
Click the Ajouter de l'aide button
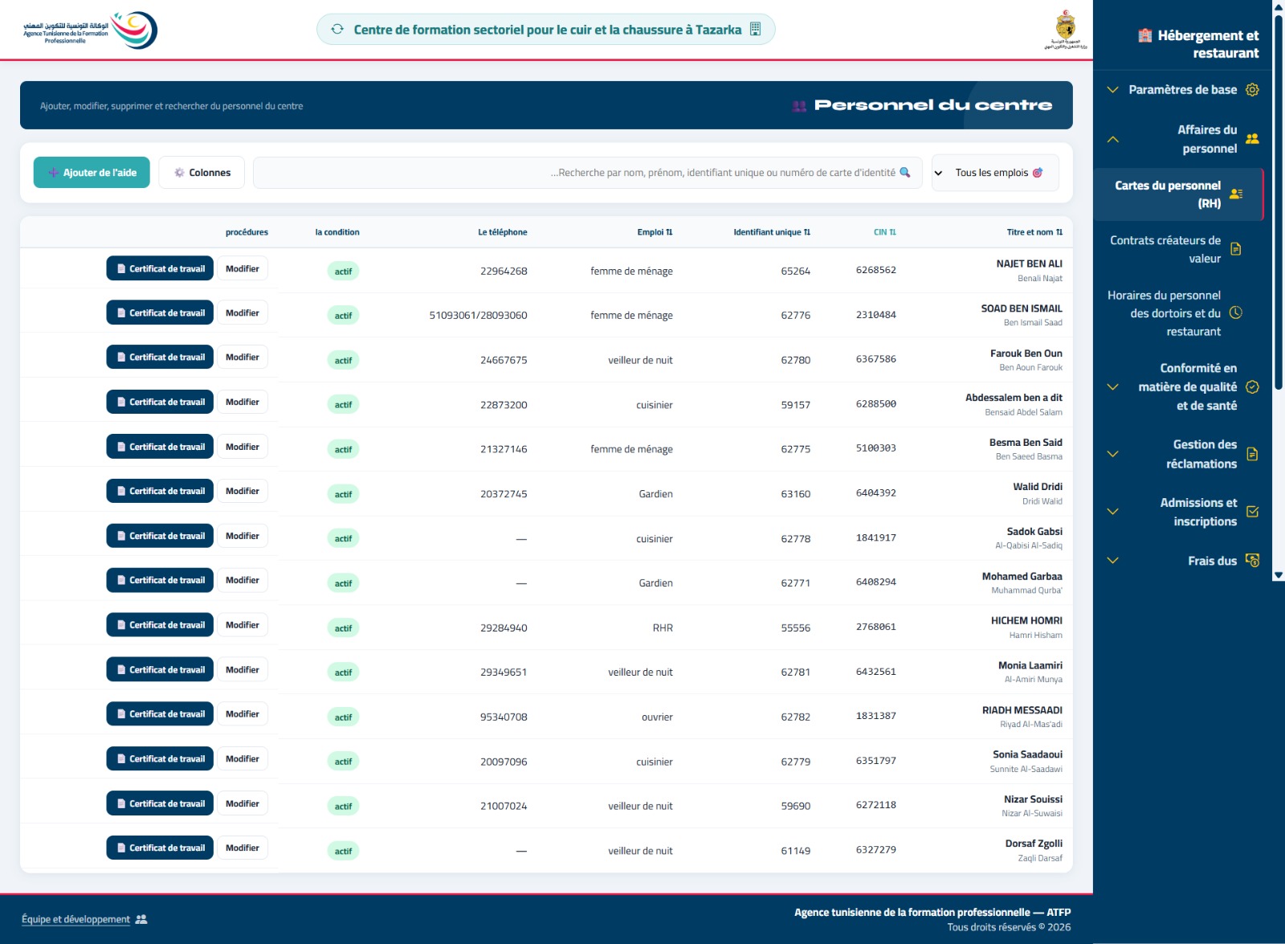(x=92, y=172)
